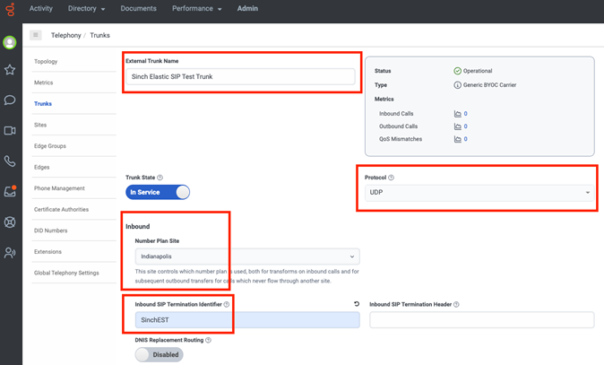Open the user profile avatar

click(x=10, y=42)
